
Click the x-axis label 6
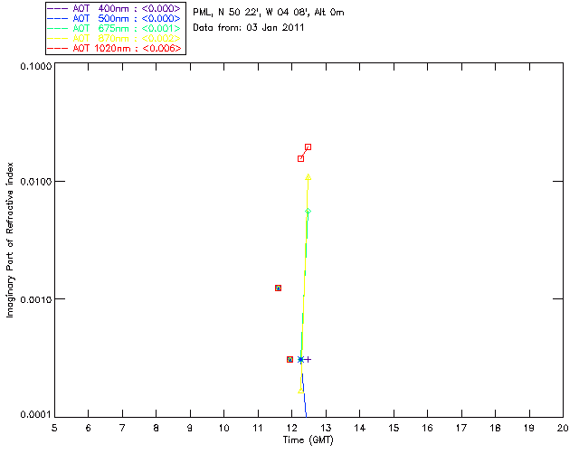89,428
